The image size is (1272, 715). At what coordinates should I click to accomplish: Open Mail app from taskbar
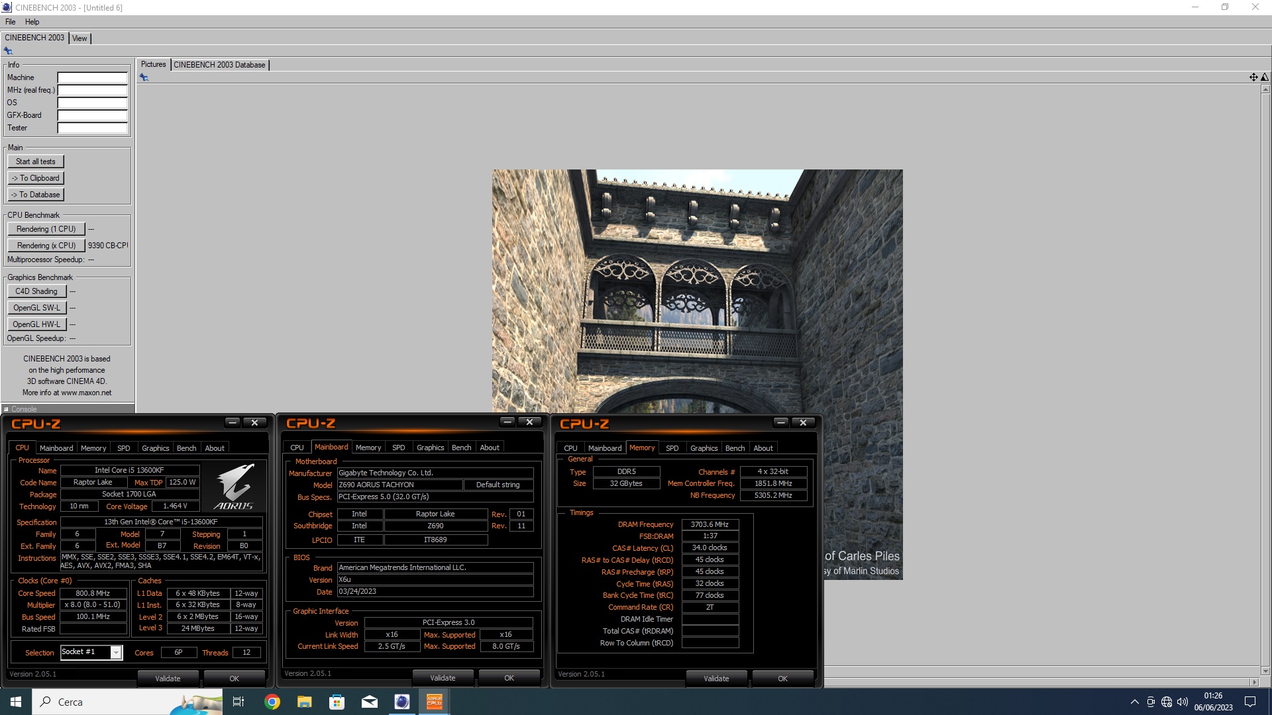[369, 702]
